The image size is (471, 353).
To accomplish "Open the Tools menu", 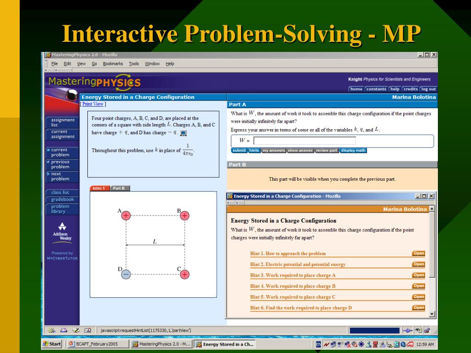I will tap(134, 63).
